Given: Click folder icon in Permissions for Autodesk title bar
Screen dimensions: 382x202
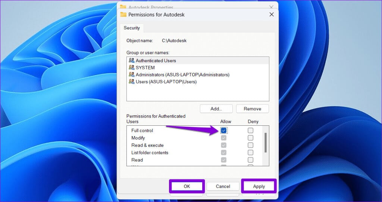Looking at the screenshot, I should point(123,15).
